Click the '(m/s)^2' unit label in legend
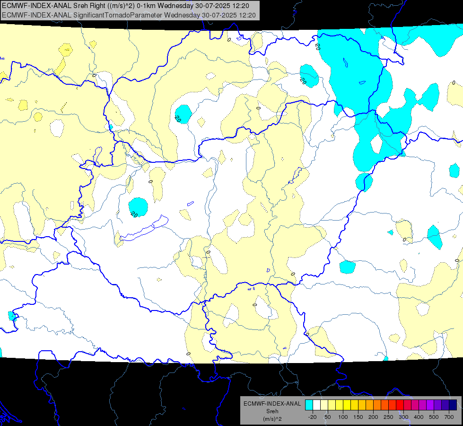 coord(272,419)
